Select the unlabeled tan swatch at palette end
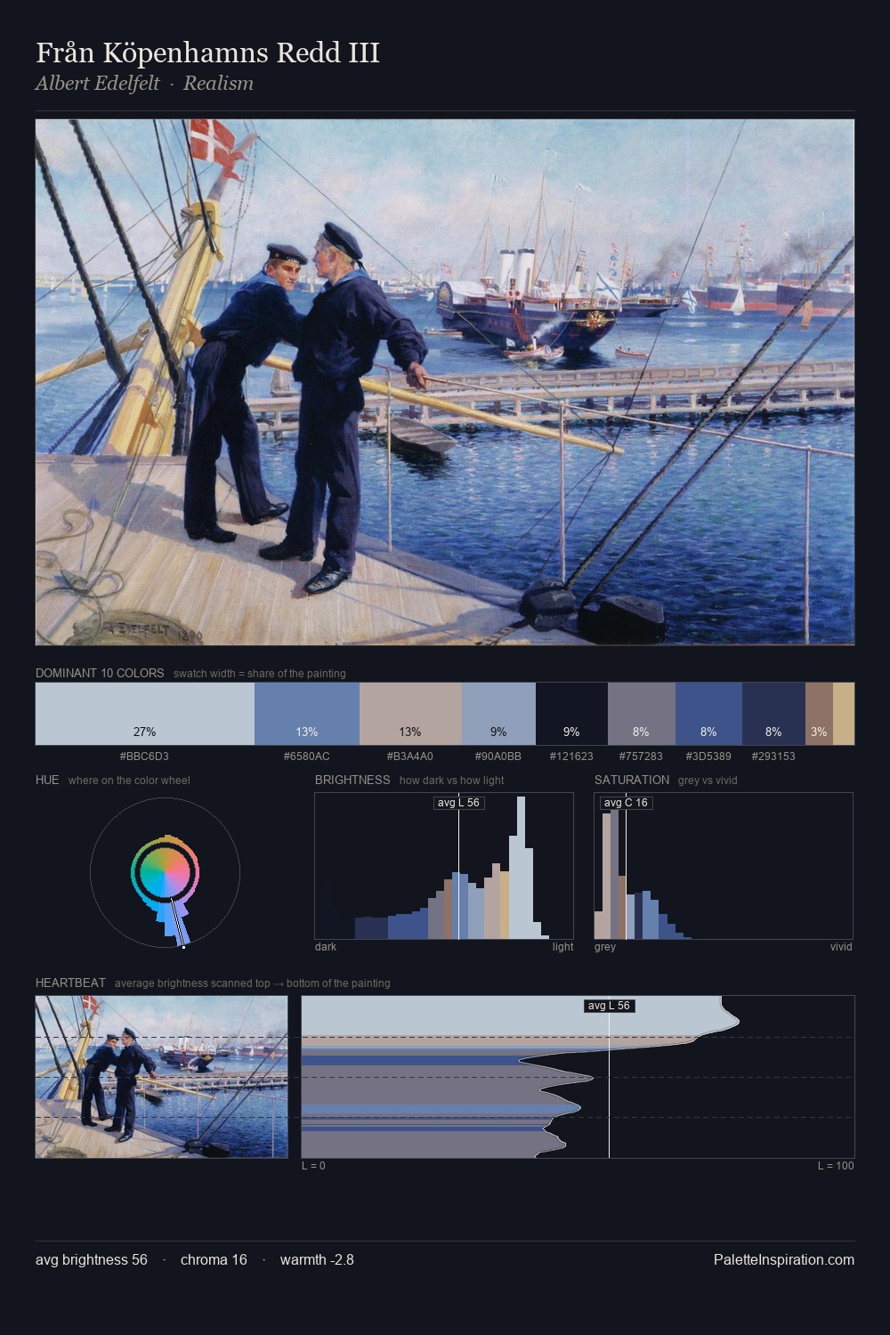Screen dimensions: 890x1335 (x=844, y=714)
